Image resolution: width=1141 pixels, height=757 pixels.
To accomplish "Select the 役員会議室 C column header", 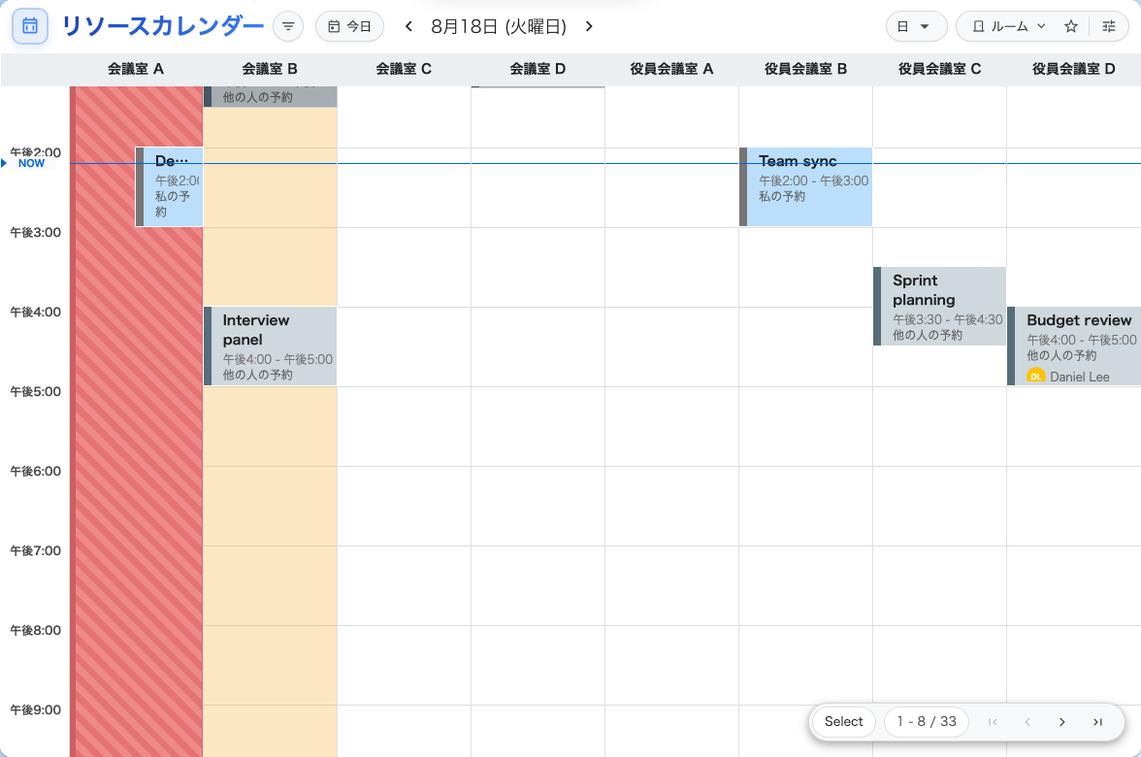I will (x=939, y=69).
